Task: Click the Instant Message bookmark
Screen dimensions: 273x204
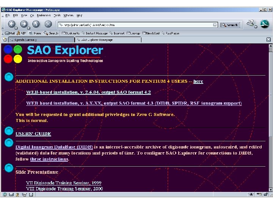Action: click(94, 33)
